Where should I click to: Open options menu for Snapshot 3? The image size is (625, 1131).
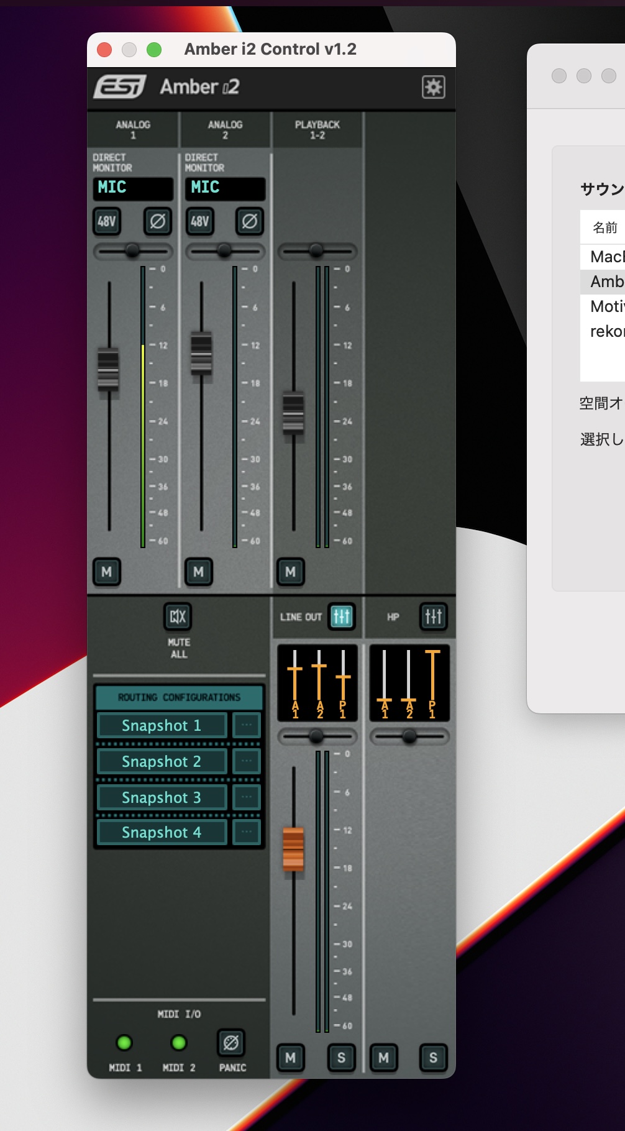pyautogui.click(x=247, y=797)
